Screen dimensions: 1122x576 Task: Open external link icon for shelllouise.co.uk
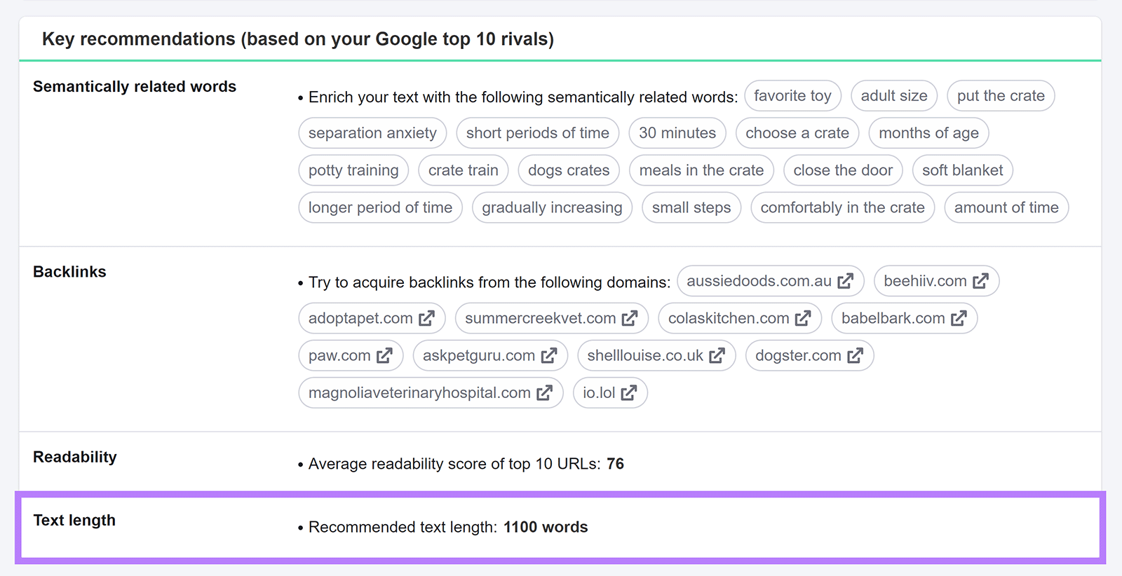[x=717, y=355]
